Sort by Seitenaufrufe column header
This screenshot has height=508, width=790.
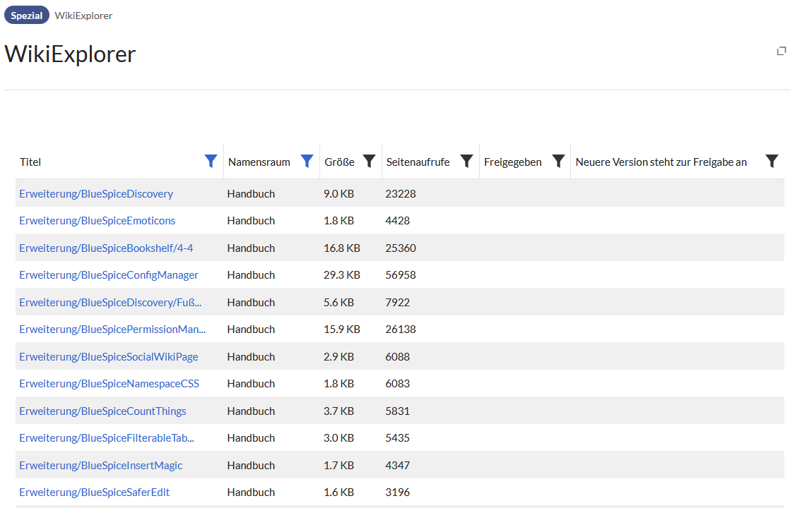tap(418, 162)
